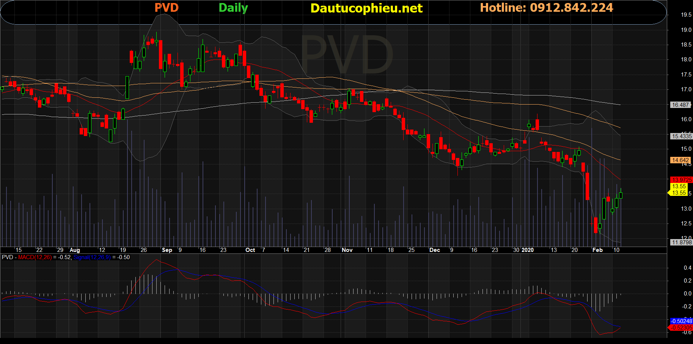Click the Hotline phone number text

546,8
